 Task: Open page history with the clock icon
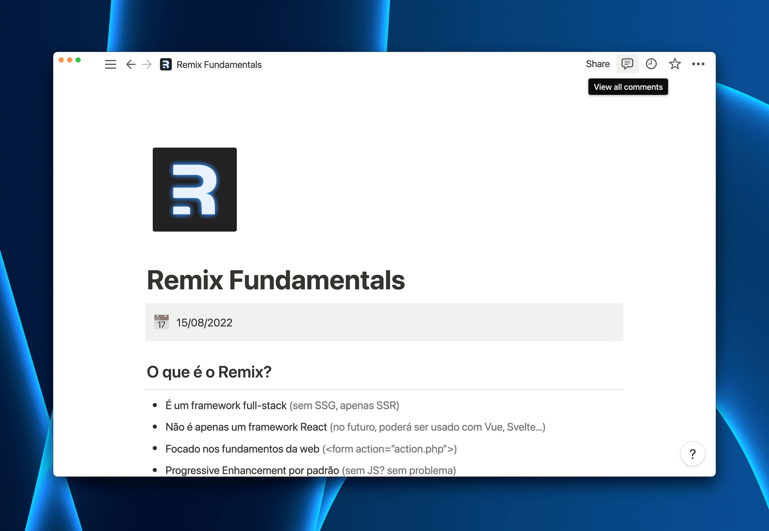[x=651, y=64]
